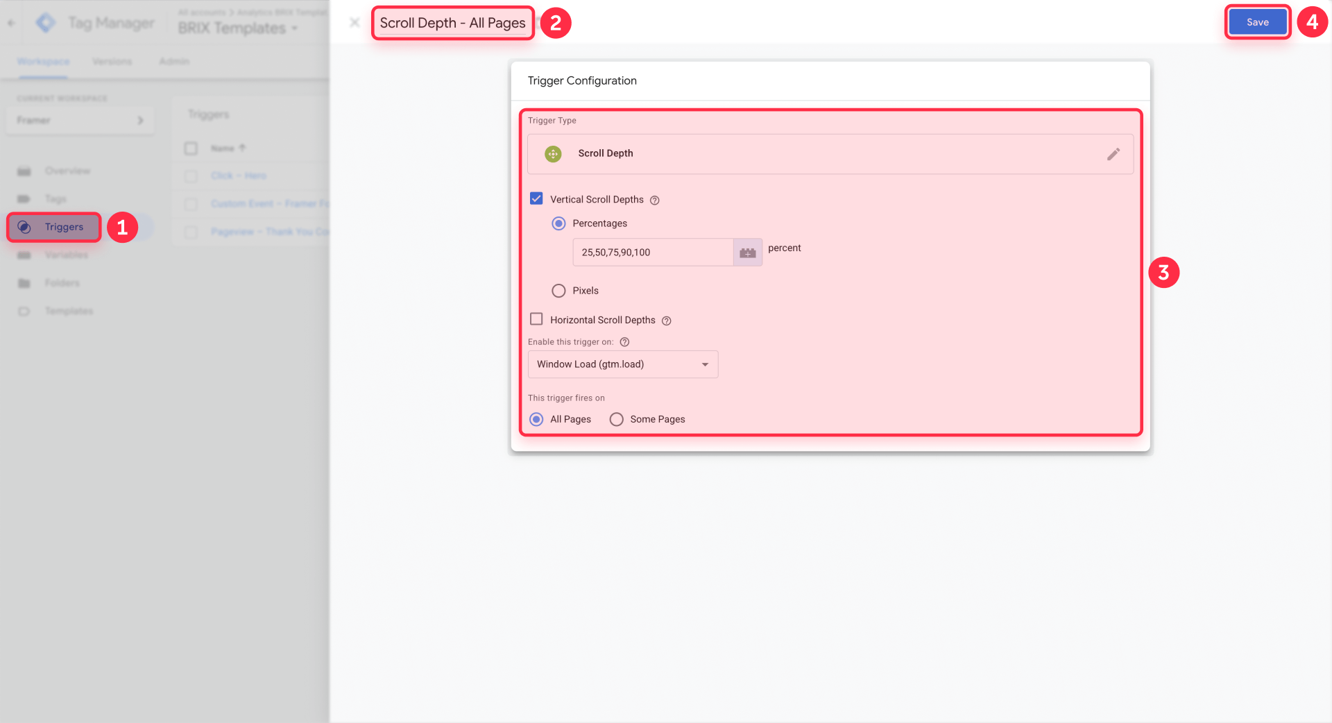Enable the Horizontal Scroll Depths checkbox
Viewport: 1332px width, 723px height.
pyautogui.click(x=536, y=318)
